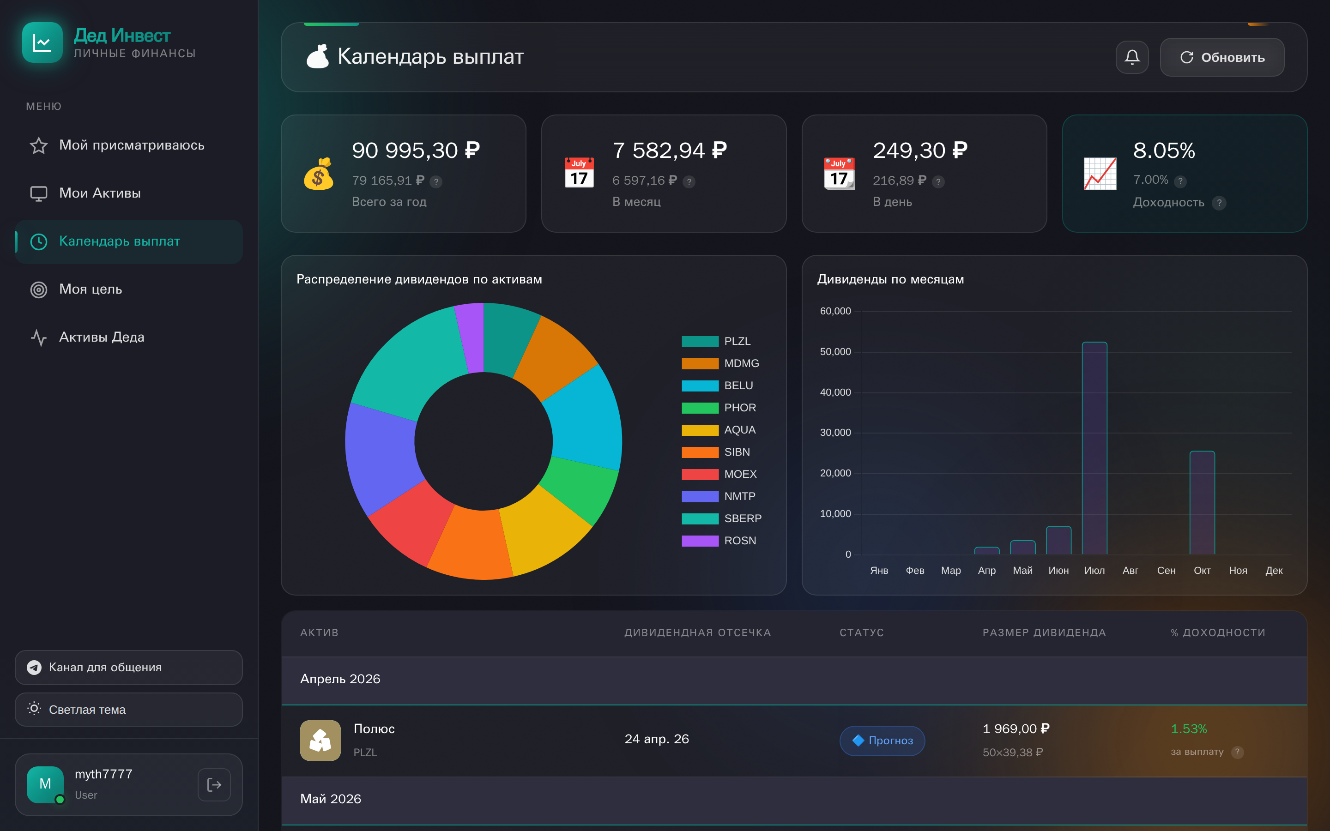Click the logout icon next to myth7777
This screenshot has width=1330, height=831.
214,784
